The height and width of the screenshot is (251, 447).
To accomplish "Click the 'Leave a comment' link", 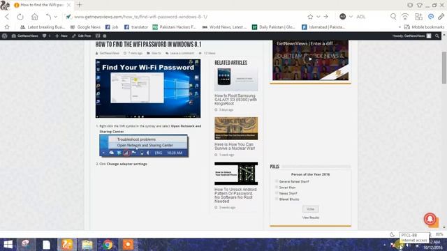I will 182,53.
